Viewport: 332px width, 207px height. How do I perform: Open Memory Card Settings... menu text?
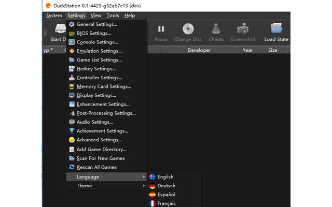(104, 86)
